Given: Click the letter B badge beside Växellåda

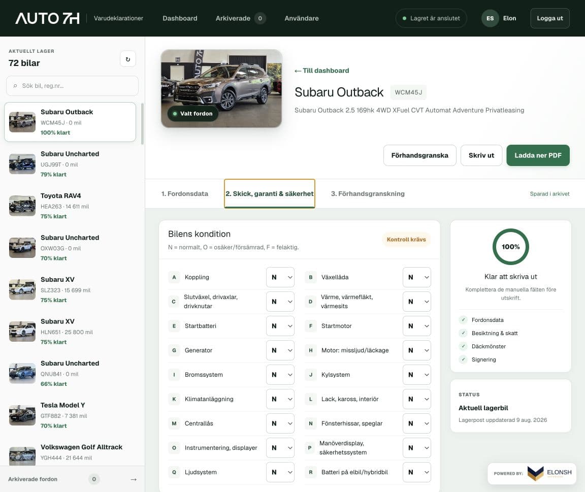Looking at the screenshot, I should click(310, 277).
